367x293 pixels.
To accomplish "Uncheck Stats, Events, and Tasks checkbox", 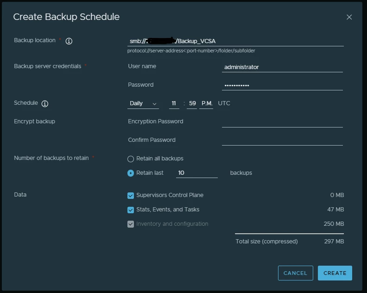I will pos(131,210).
